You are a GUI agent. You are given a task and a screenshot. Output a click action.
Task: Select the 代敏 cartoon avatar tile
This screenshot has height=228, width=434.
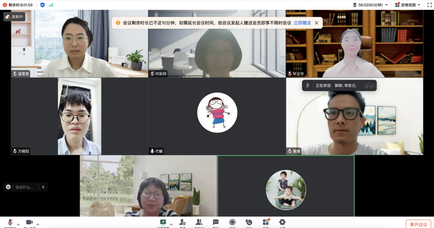coord(217,113)
